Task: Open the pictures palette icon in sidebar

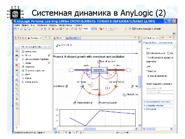Action: click(17, 70)
